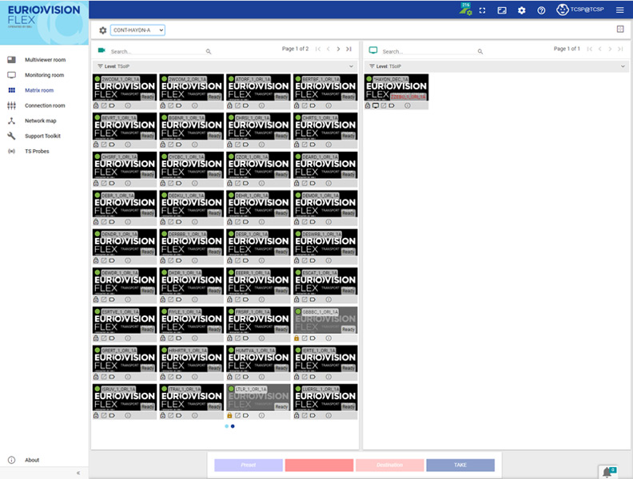Viewport: 633px width, 479px height.
Task: Show info for 2WCOM_1_ORI_1A source
Action: click(126, 105)
